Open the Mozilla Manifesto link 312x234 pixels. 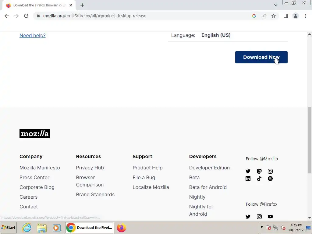click(40, 168)
